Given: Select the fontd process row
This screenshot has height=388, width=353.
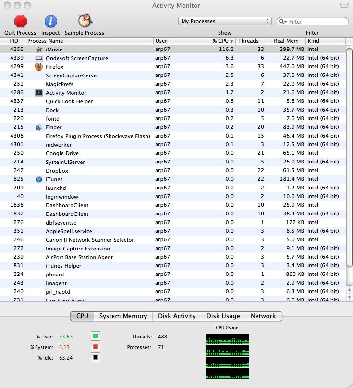Looking at the screenshot, I should click(173, 119).
